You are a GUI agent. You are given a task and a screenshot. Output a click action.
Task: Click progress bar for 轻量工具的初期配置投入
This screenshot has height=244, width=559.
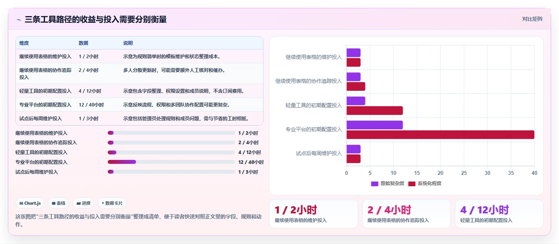point(171,152)
